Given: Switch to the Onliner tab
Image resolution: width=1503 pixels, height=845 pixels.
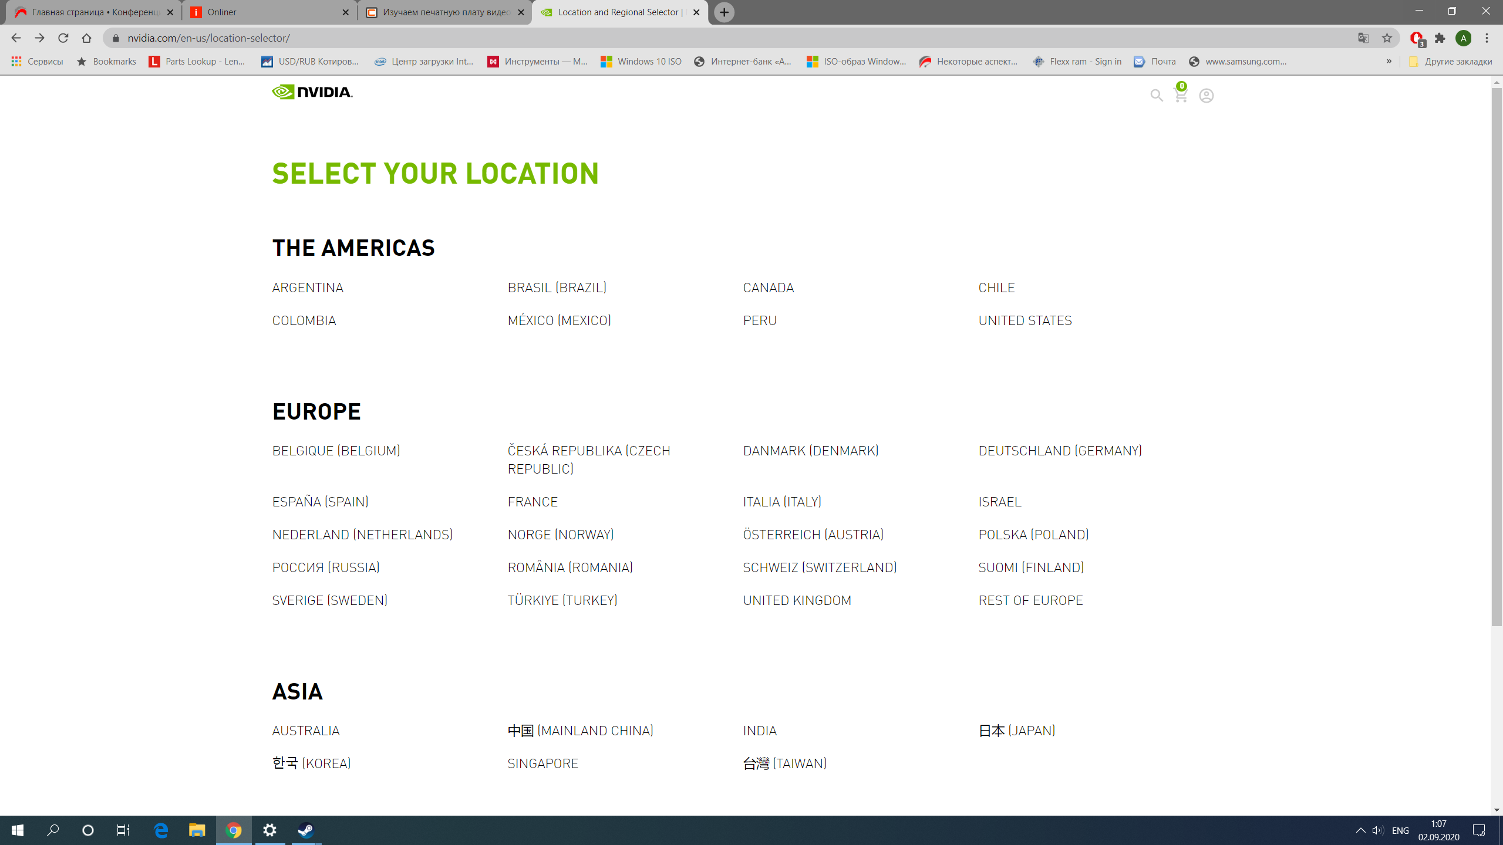Looking at the screenshot, I should (x=269, y=12).
